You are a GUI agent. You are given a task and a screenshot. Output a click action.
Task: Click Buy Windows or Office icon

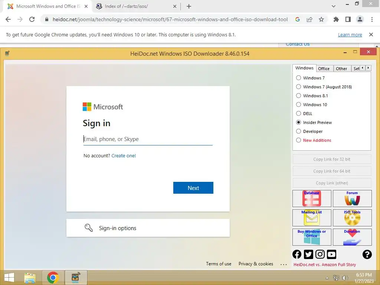(312, 237)
